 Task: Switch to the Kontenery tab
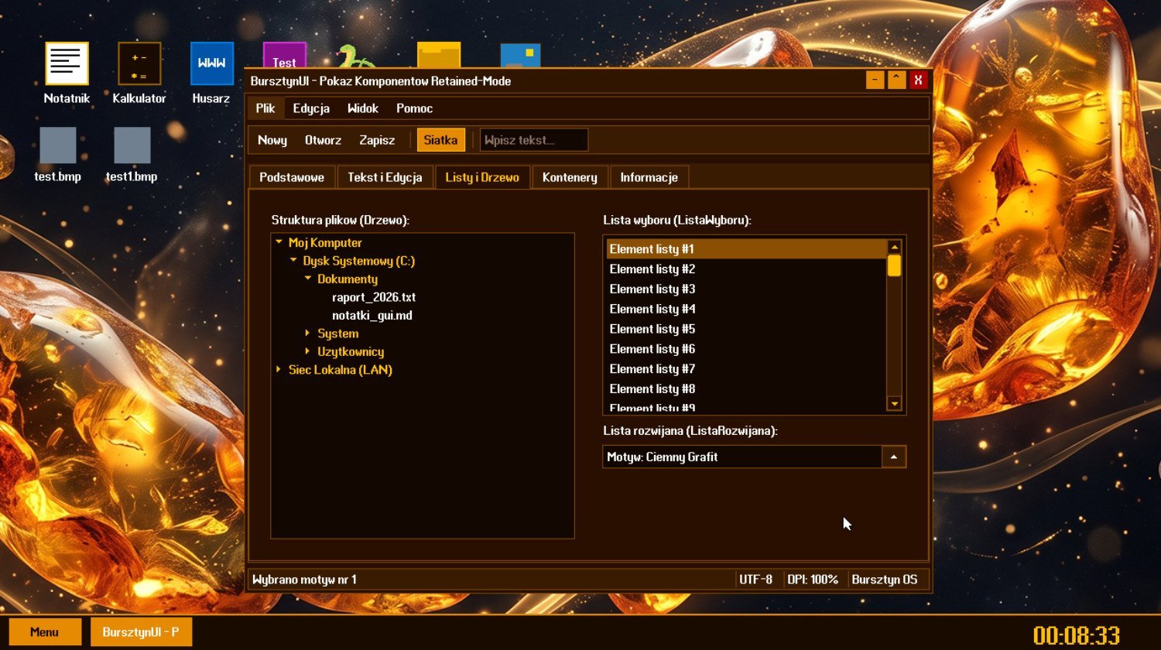pyautogui.click(x=570, y=177)
